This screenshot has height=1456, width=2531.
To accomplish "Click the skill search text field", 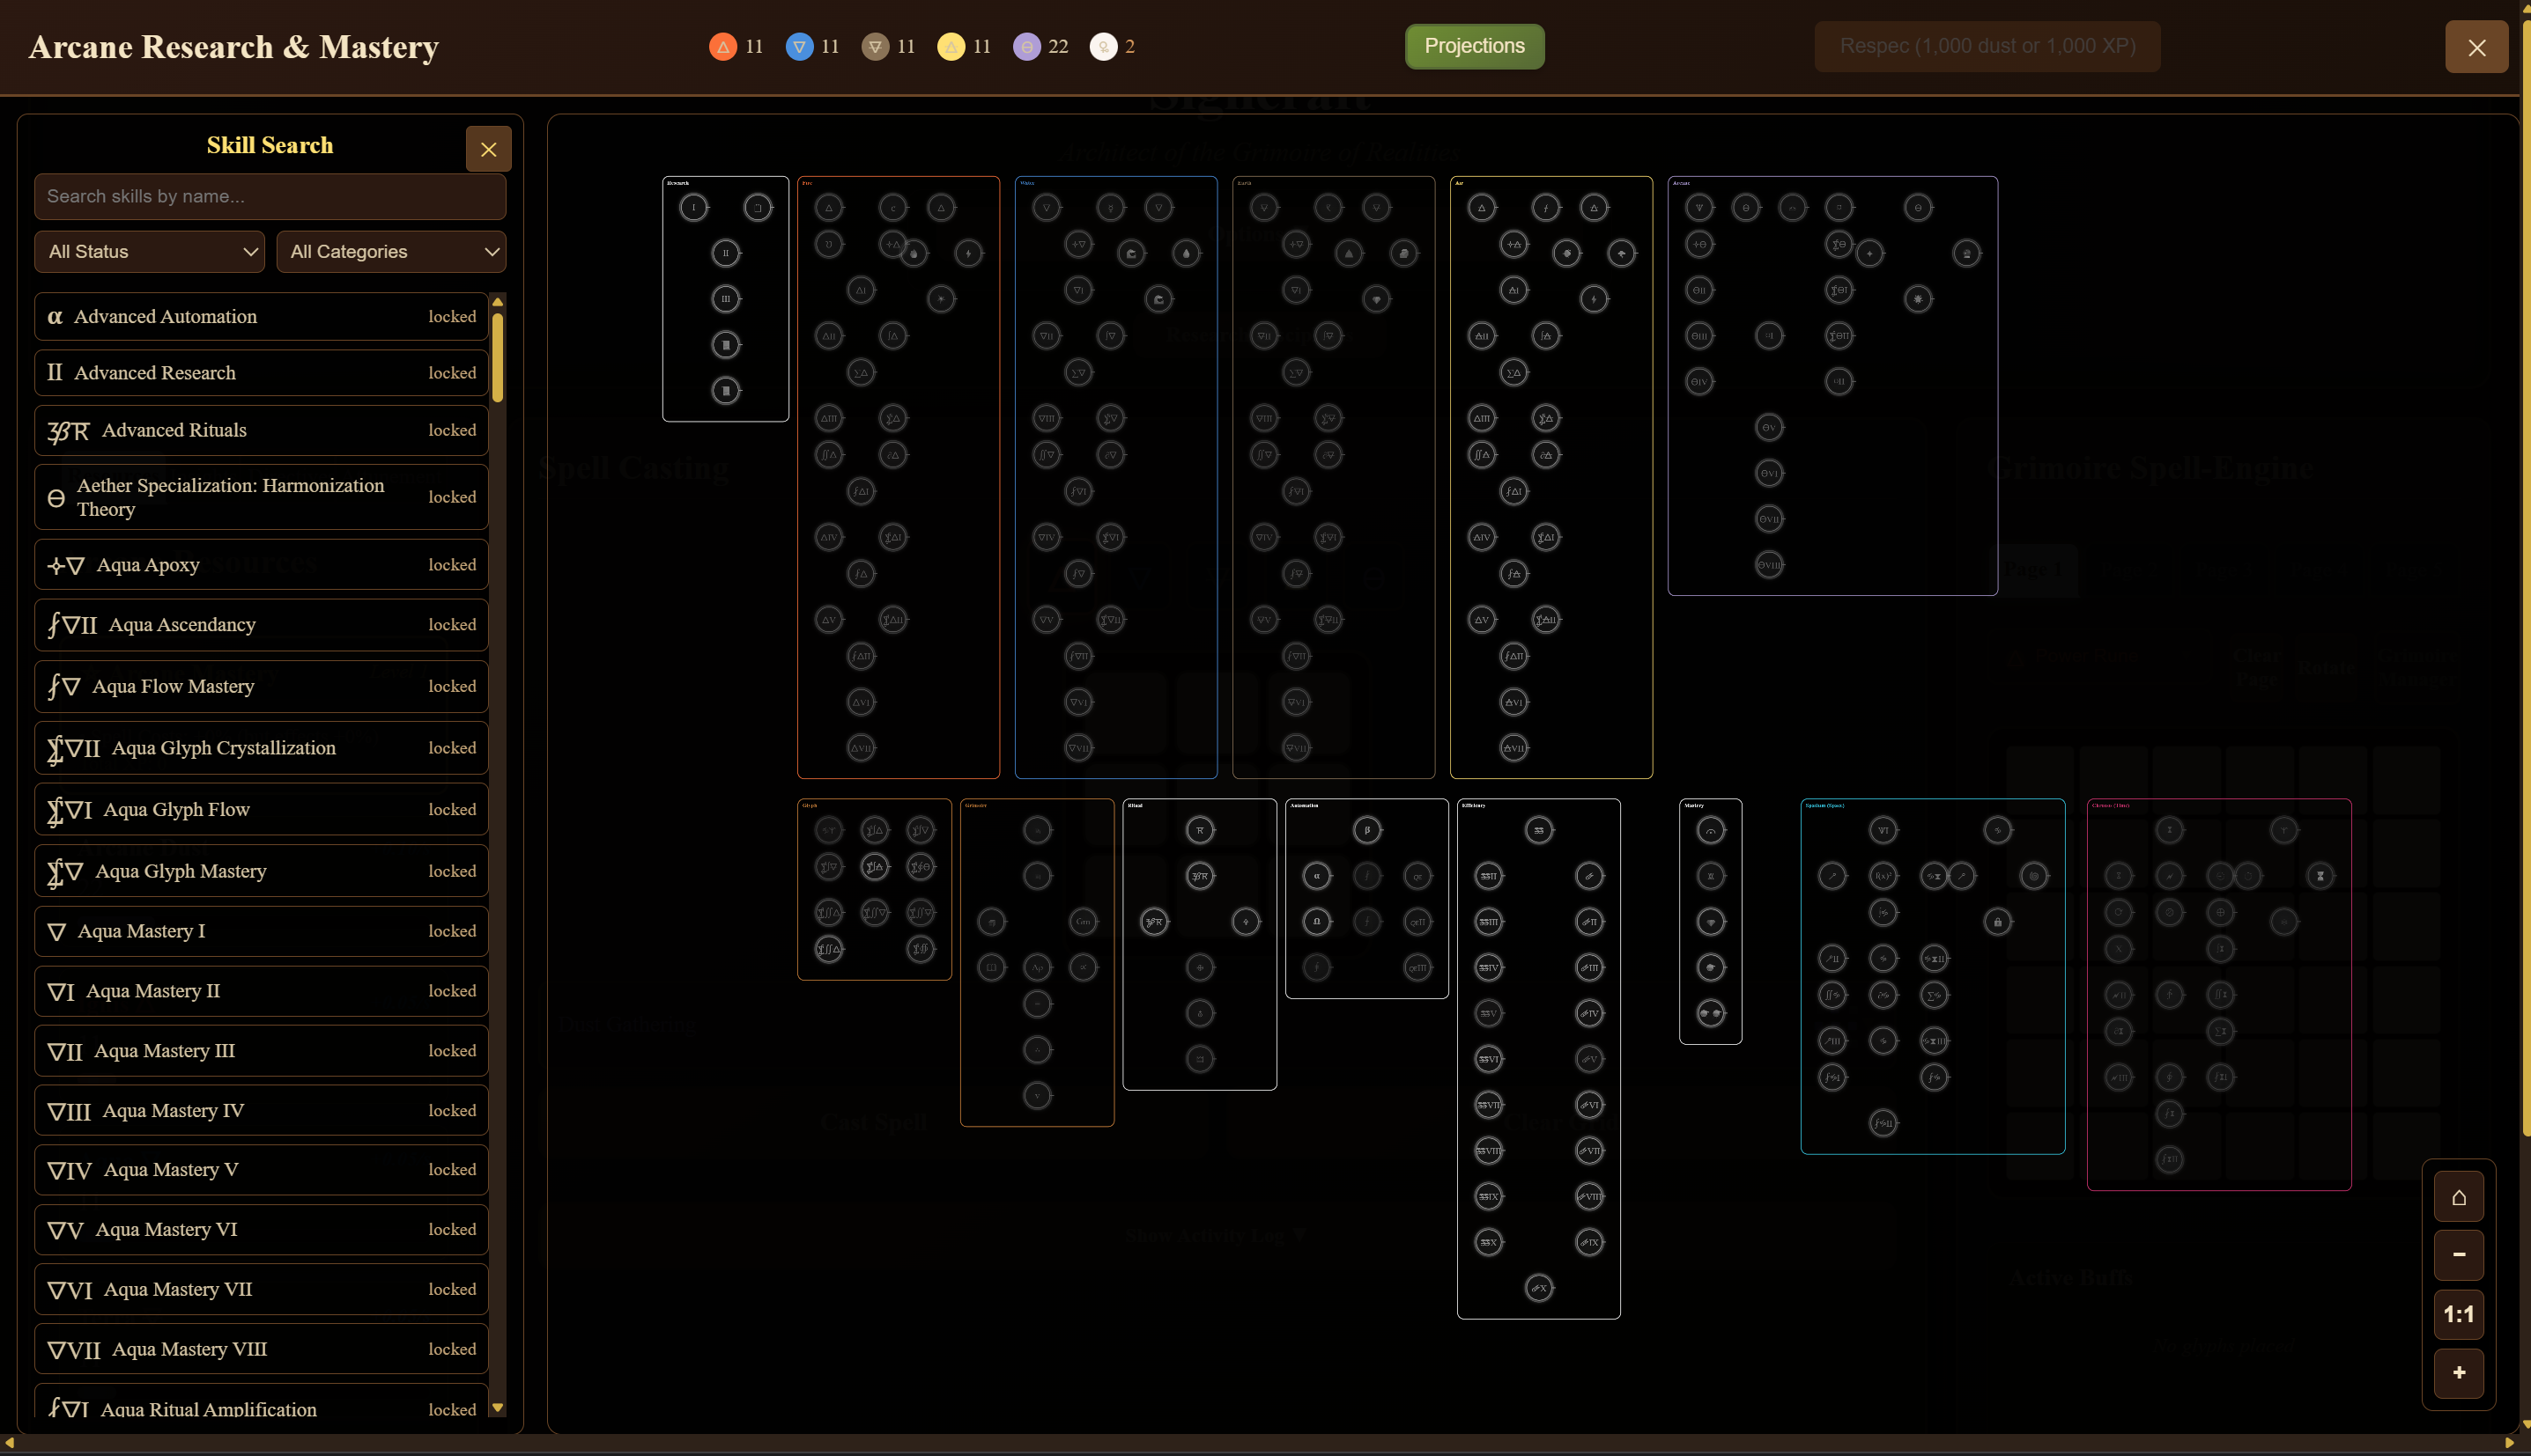I will click(x=270, y=197).
